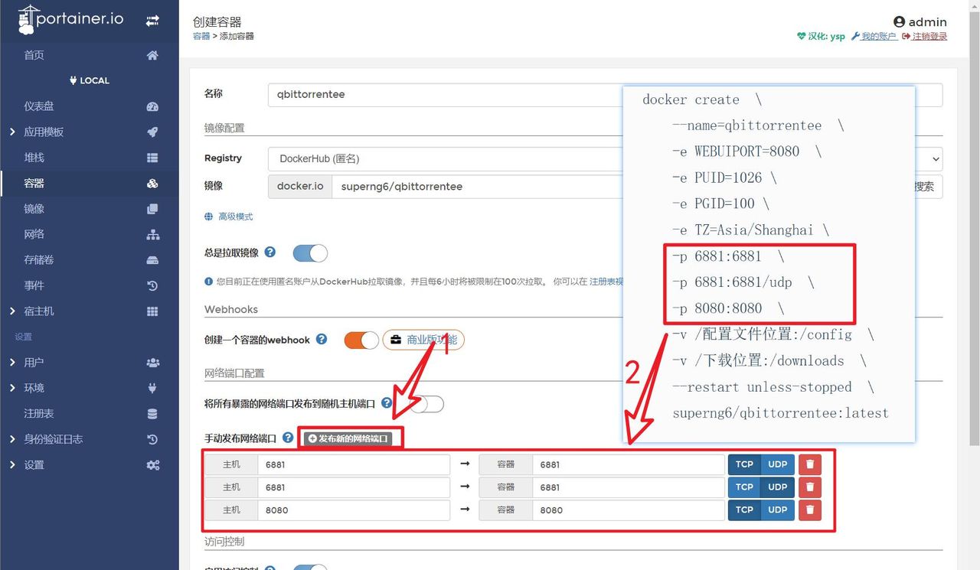Open 事件 in the sidebar
Screen dimensions: 980x570
pyautogui.click(x=34, y=286)
